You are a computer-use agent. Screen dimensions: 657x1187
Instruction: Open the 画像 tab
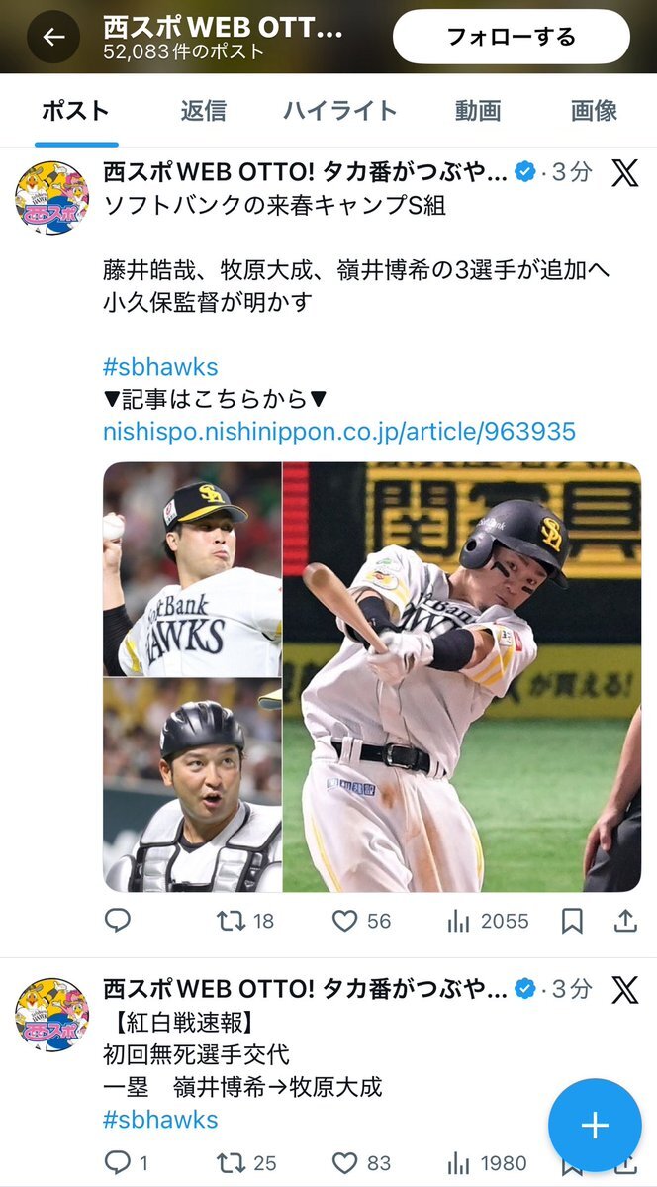point(595,111)
